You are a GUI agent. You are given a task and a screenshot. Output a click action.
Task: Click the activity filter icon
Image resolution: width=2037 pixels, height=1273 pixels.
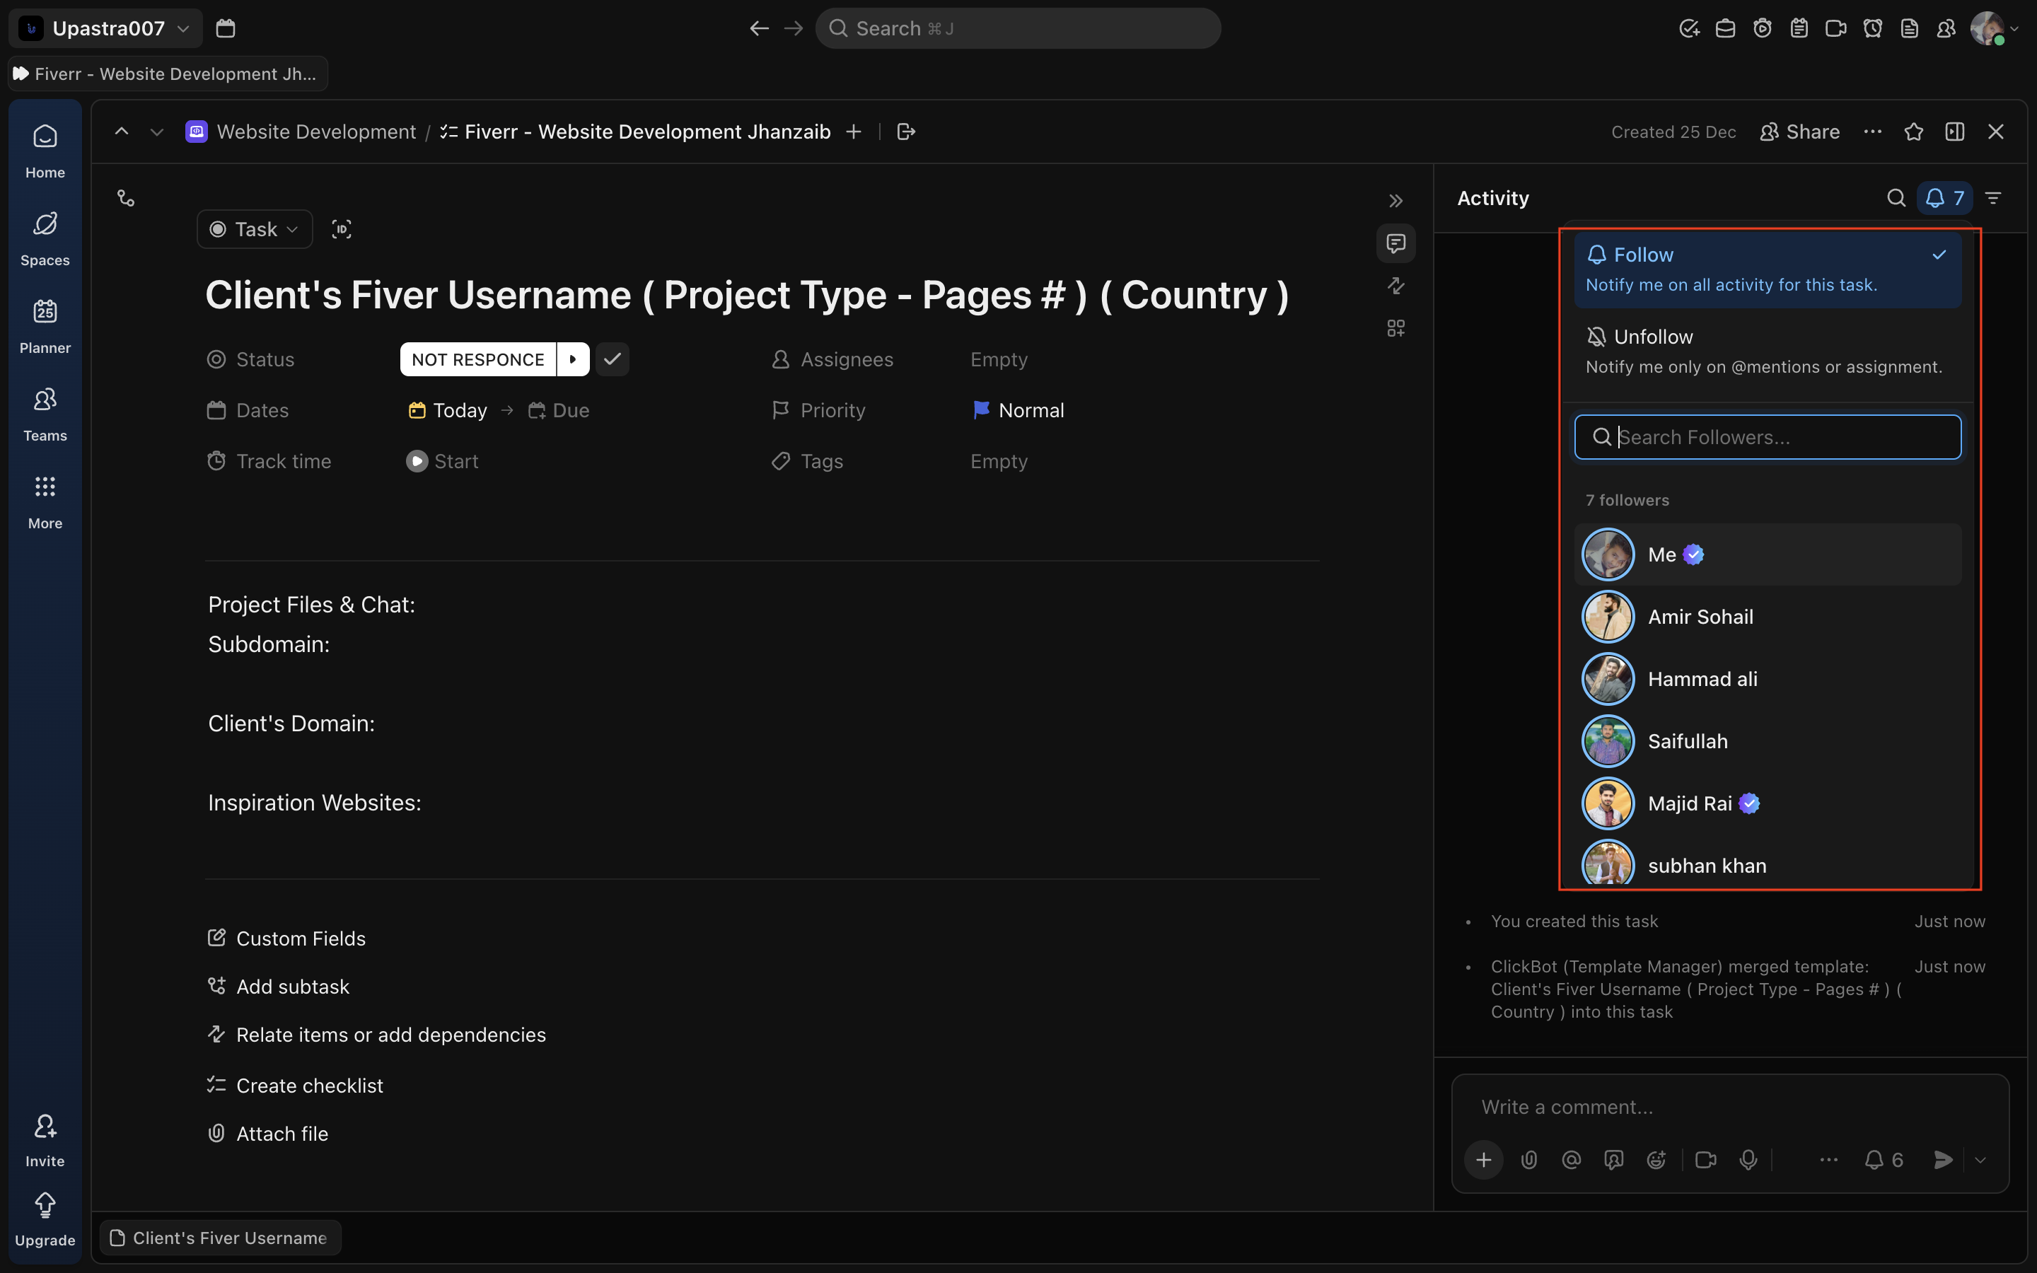[1992, 198]
